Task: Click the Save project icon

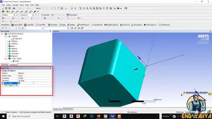Action: tap(6, 8)
